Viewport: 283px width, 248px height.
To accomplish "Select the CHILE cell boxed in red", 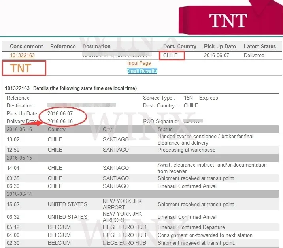I will point(173,56).
